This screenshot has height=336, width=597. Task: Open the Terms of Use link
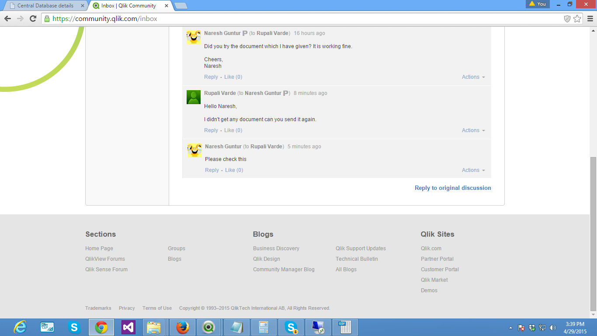click(157, 308)
